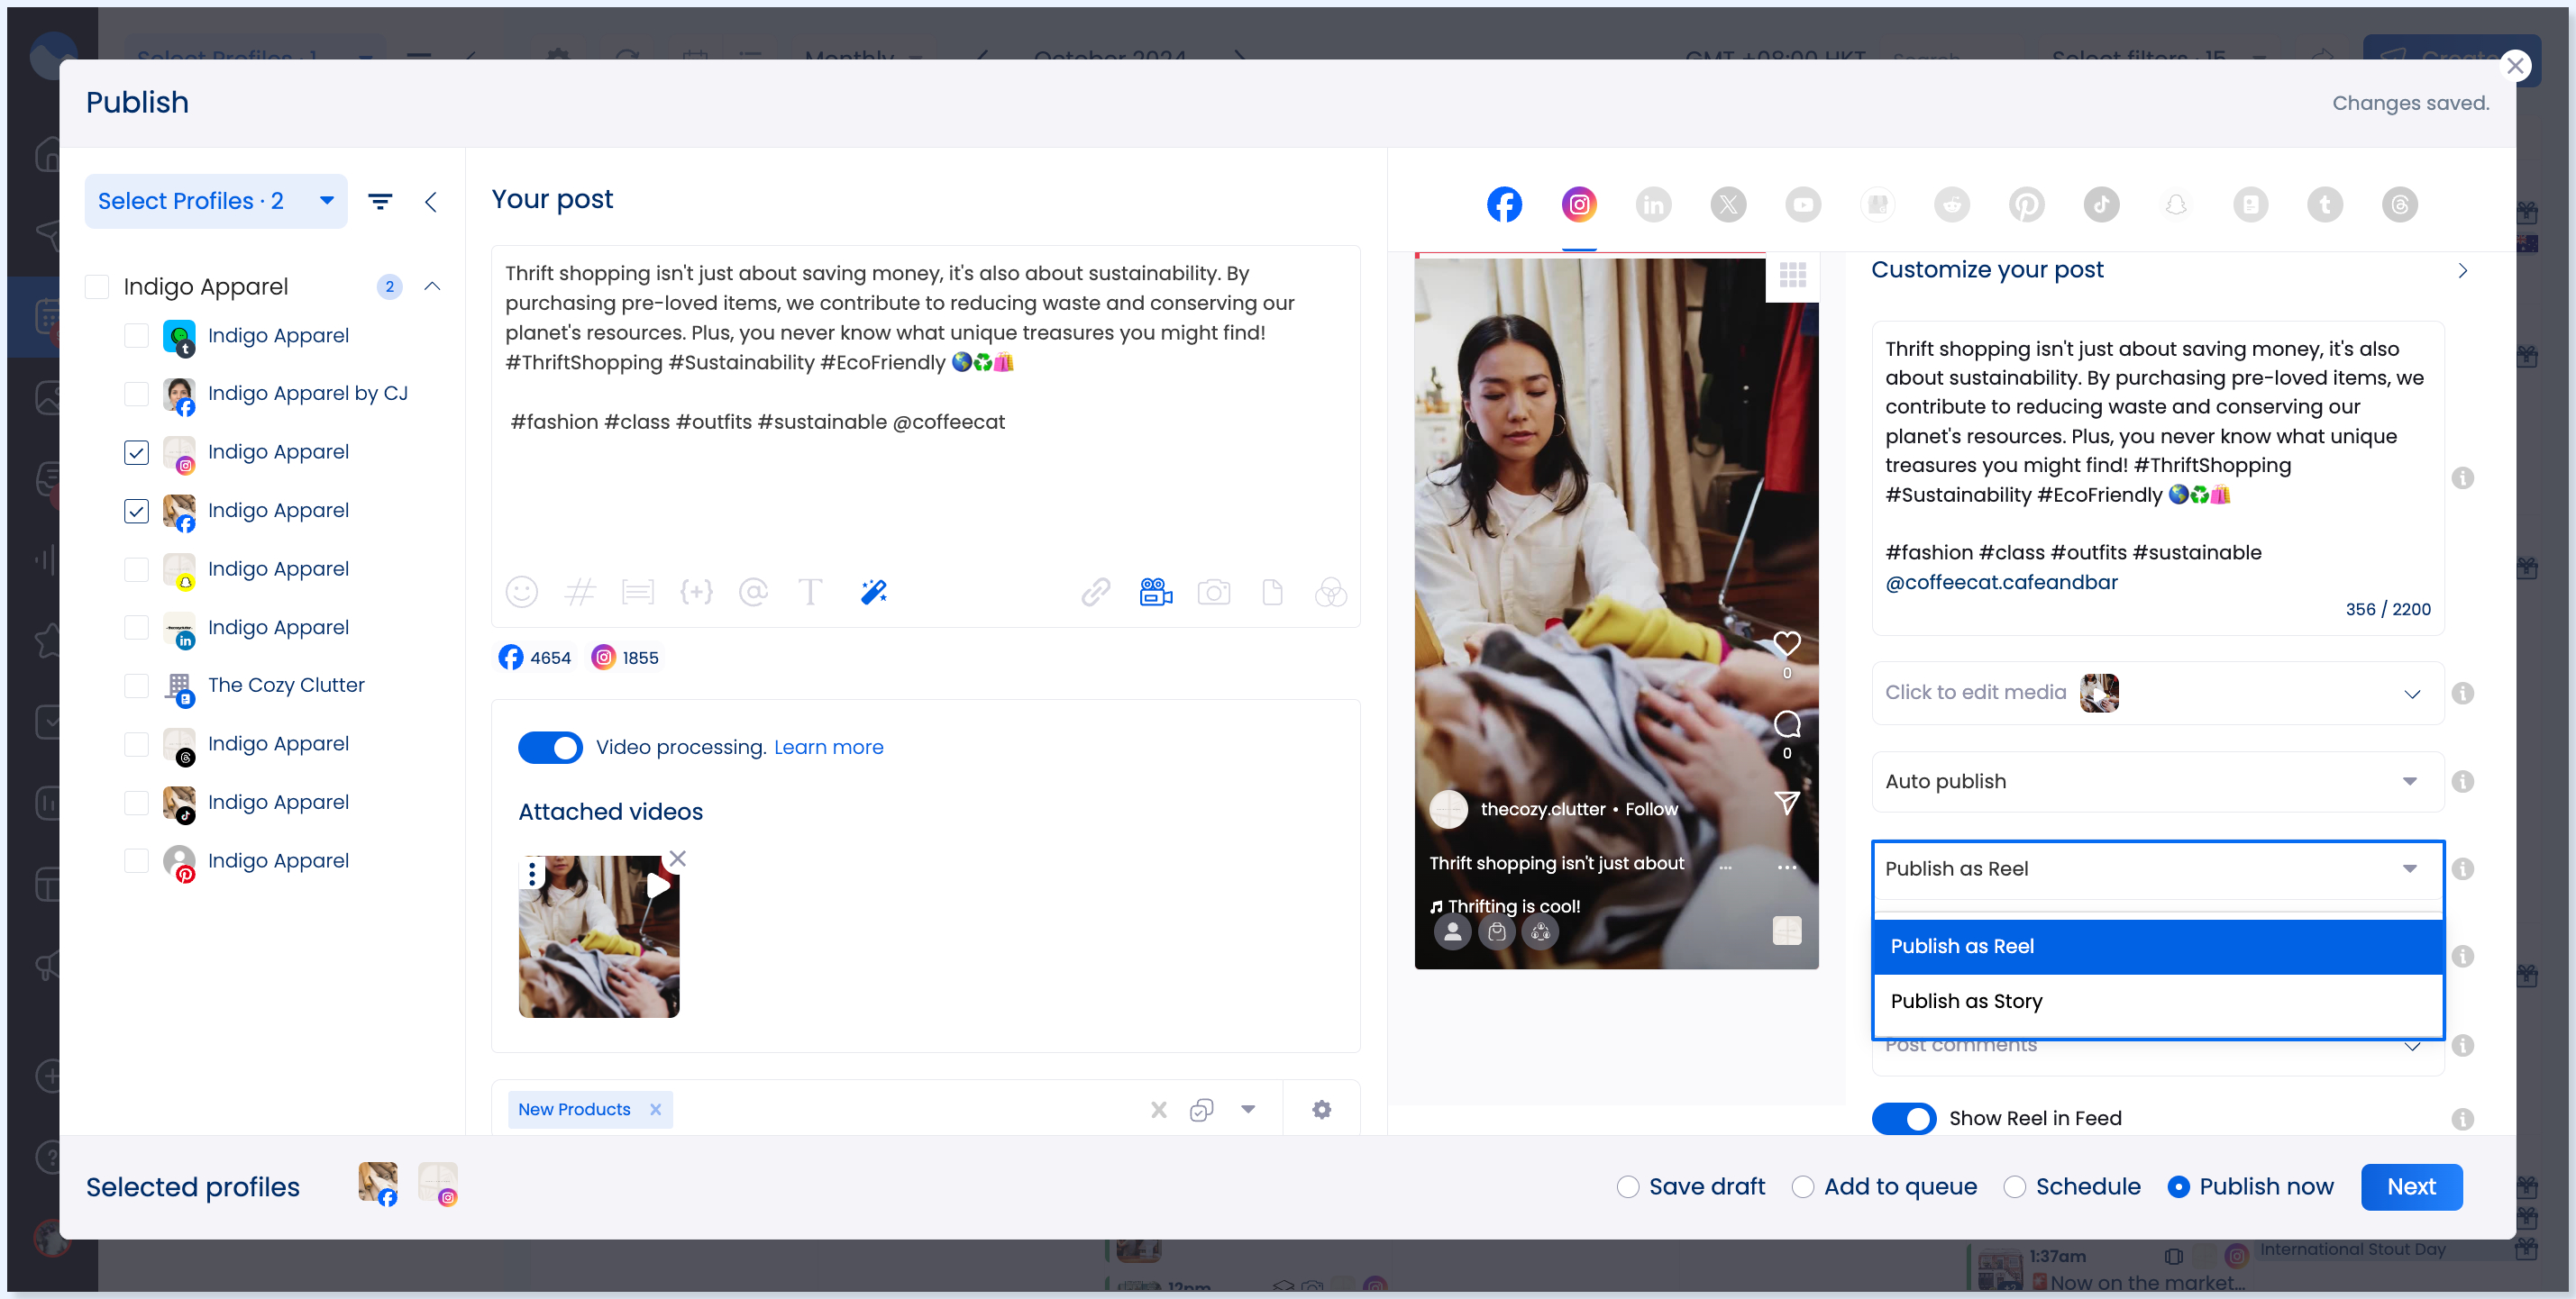Open the label settings gear icon
The image size is (2576, 1299).
coord(1321,1109)
